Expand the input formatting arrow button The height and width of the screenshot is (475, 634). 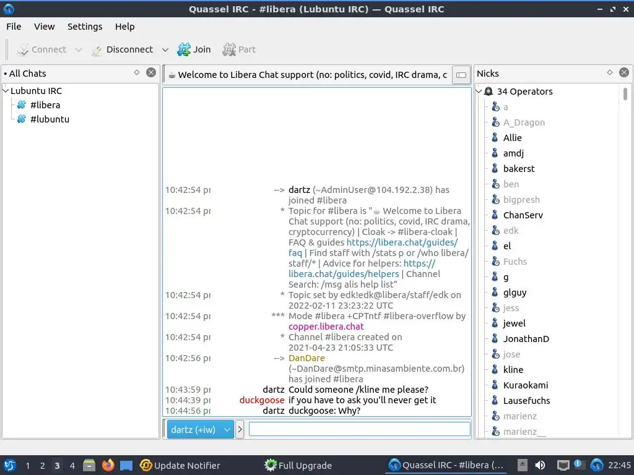tap(240, 429)
